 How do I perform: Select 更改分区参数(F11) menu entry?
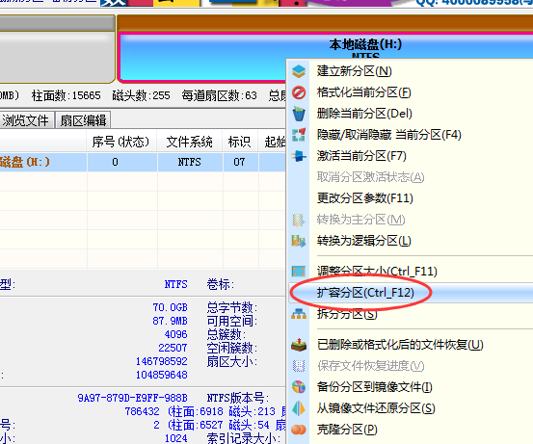click(x=364, y=198)
